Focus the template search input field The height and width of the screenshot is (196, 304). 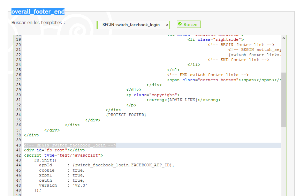[133, 25]
